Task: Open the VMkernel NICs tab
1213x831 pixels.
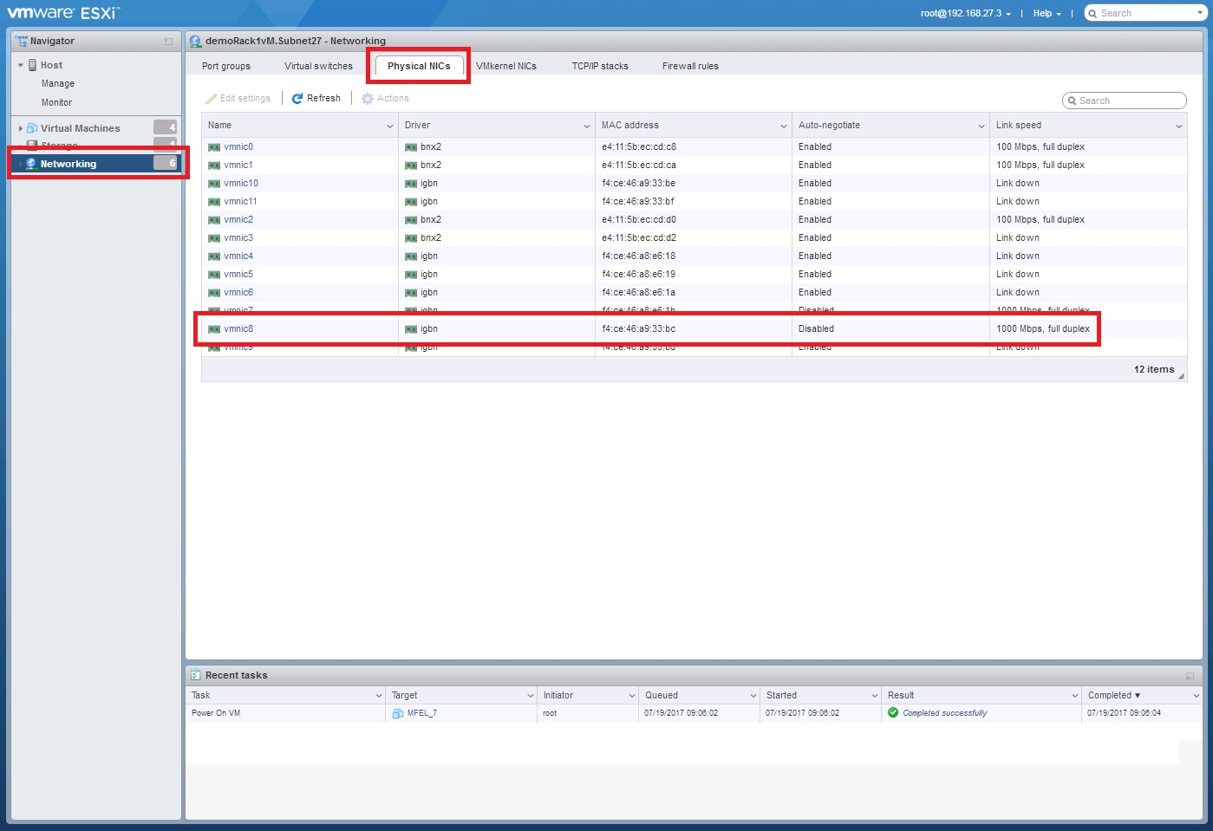Action: pos(506,66)
